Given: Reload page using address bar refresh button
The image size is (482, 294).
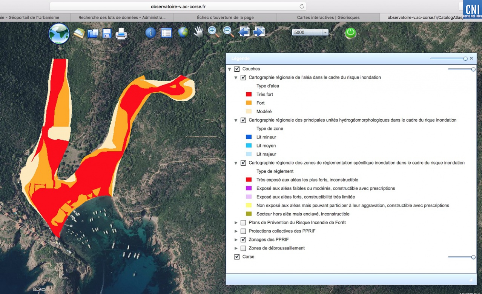Looking at the screenshot, I should coord(301,6).
